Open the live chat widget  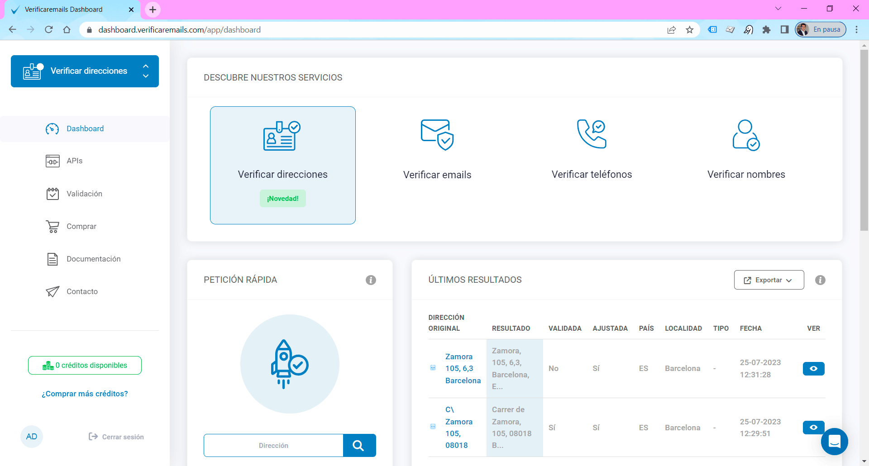tap(834, 441)
